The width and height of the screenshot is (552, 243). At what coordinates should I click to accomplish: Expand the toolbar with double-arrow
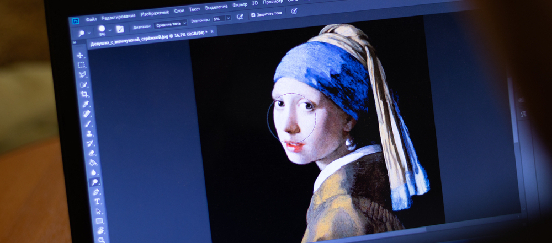tap(75, 42)
